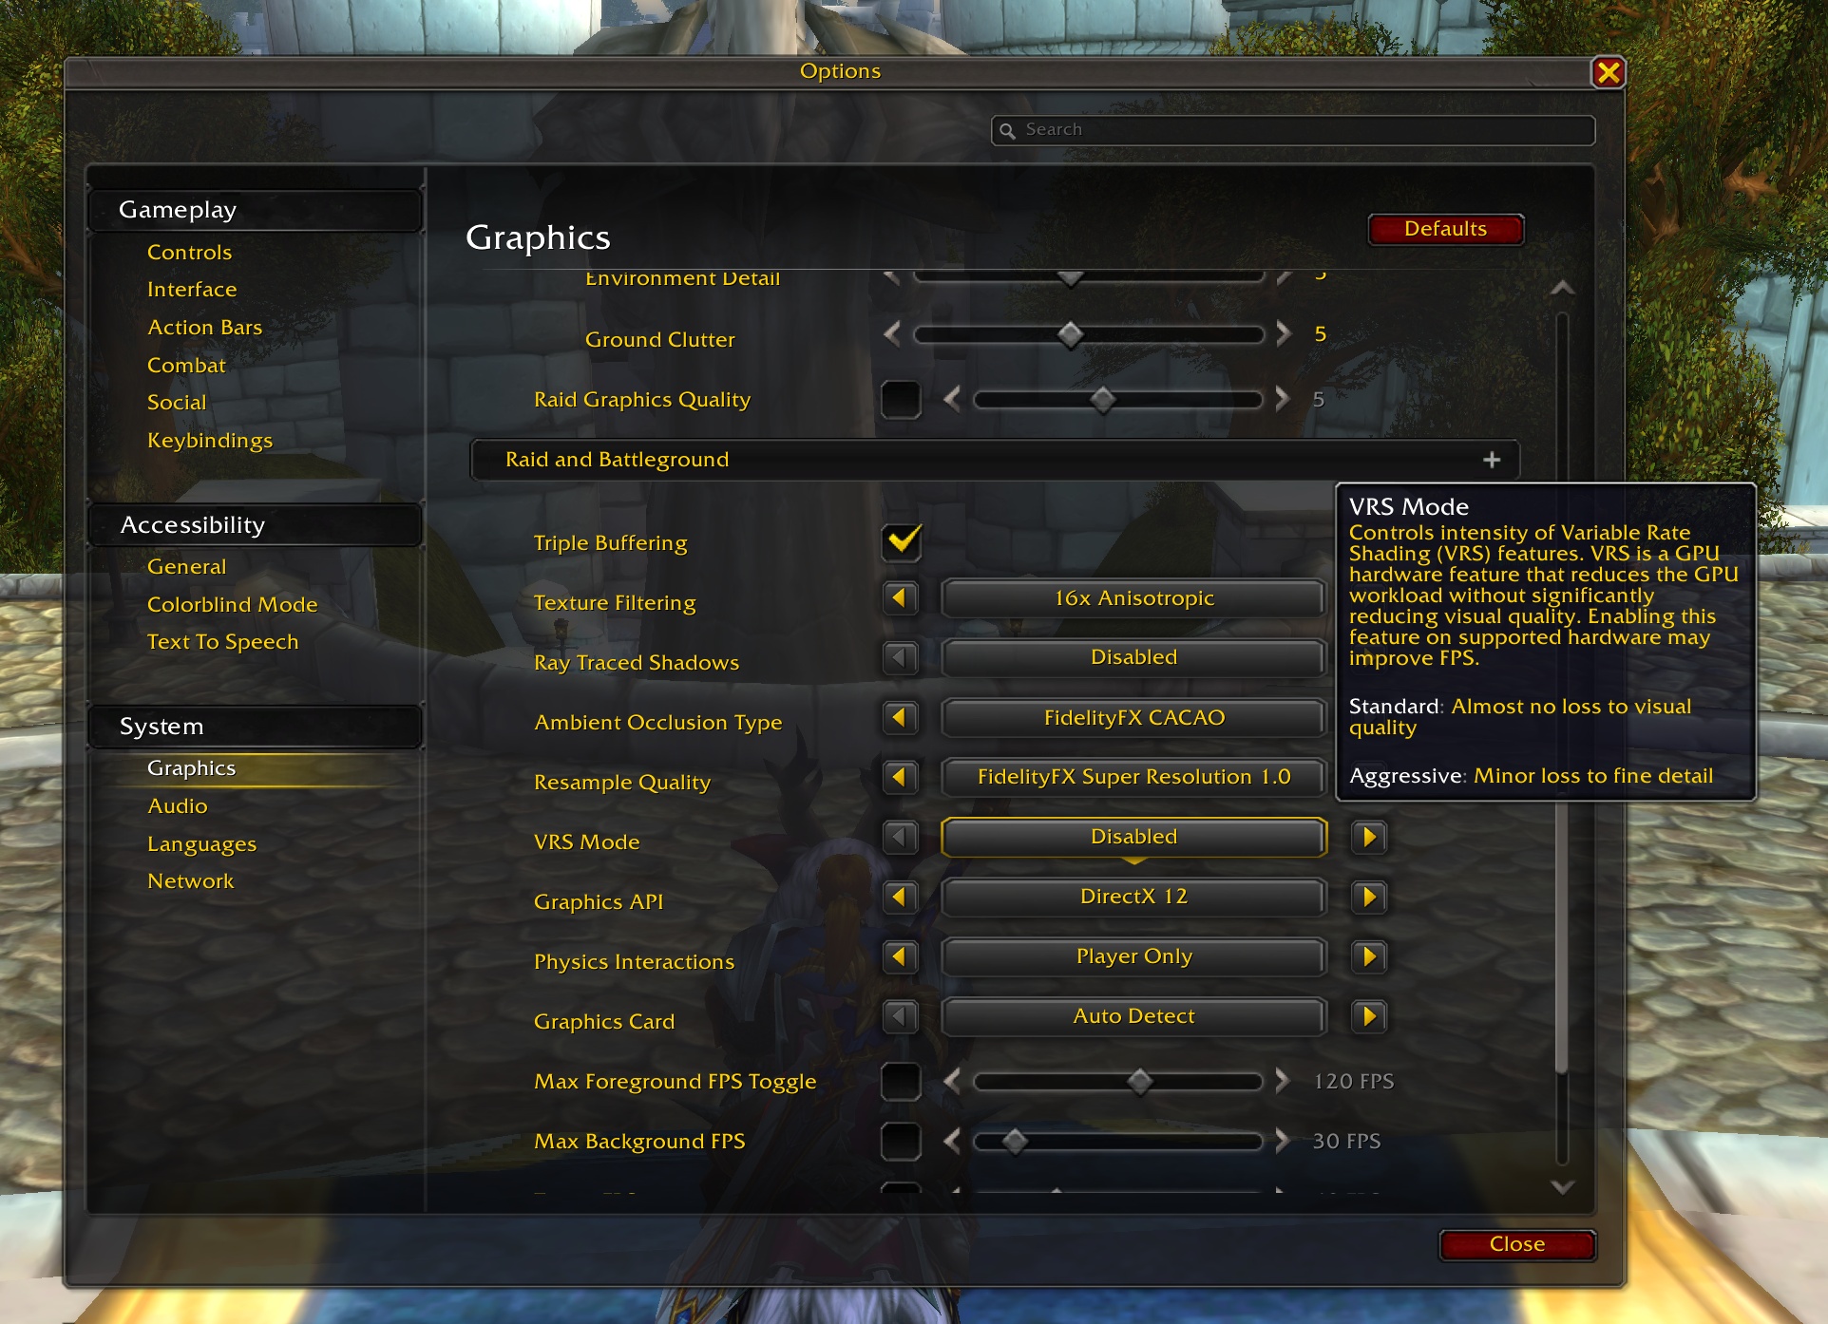Drag the Ground Clutter slider

click(1073, 338)
